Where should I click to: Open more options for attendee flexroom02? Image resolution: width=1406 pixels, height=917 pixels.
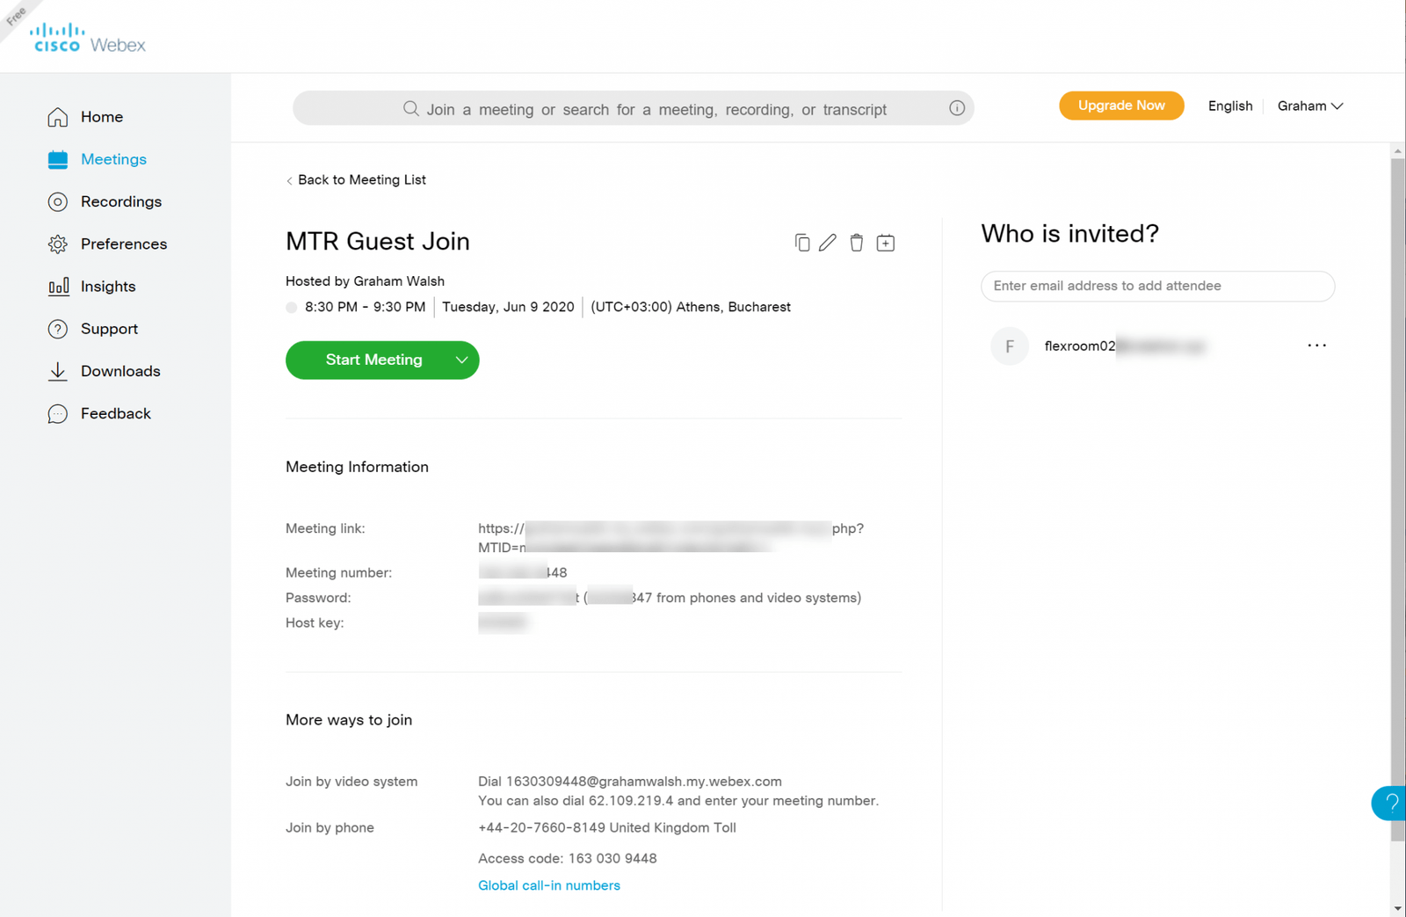click(1315, 346)
